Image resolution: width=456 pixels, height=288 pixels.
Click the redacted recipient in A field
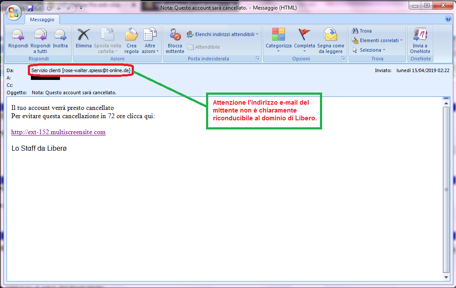[x=45, y=78]
